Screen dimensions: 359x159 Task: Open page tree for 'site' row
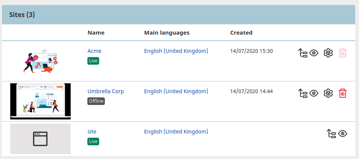(332, 134)
